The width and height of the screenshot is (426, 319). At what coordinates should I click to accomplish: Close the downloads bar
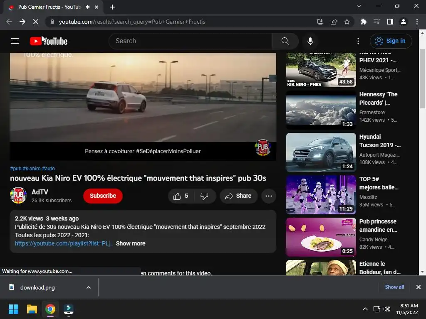(419, 287)
